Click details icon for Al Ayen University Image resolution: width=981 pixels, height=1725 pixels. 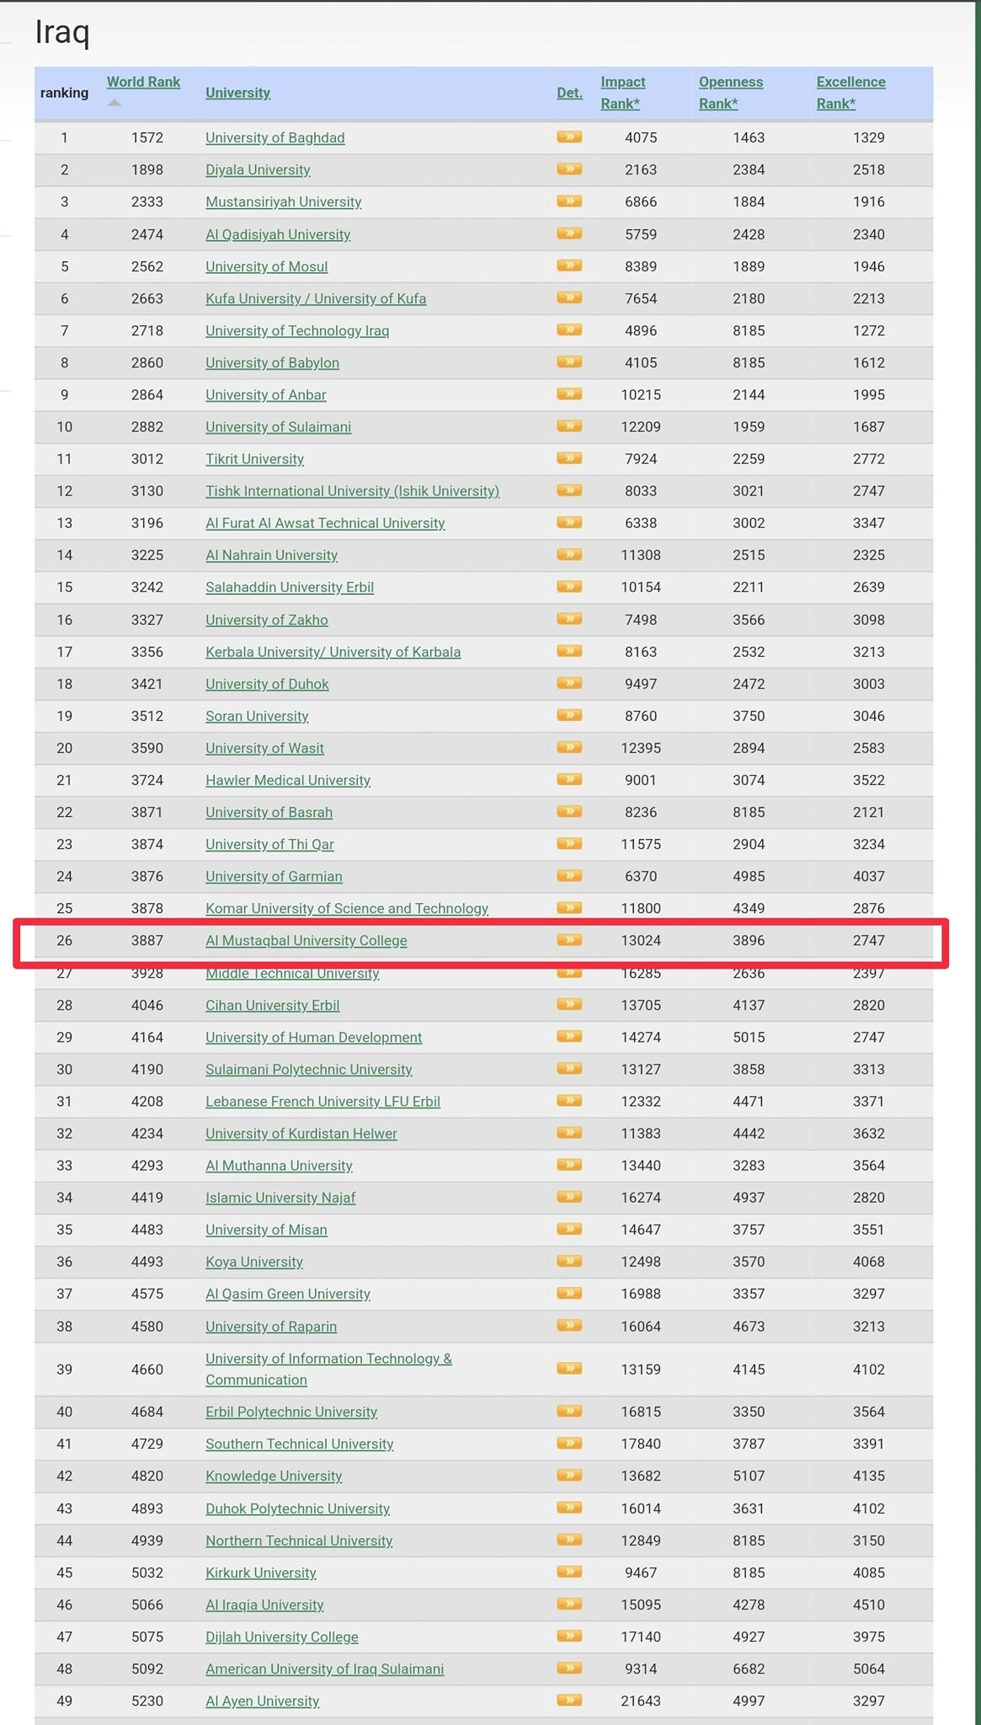569,1700
